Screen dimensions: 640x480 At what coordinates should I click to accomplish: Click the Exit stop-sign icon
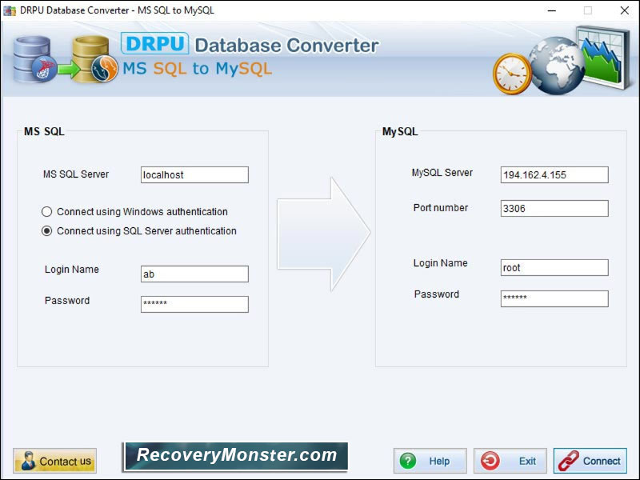click(x=491, y=460)
